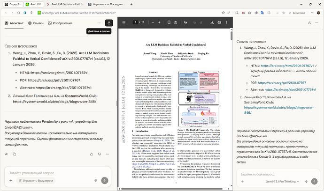Go forward in browser history

[12, 13]
